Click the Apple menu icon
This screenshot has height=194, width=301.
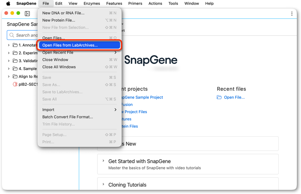tap(8, 3)
